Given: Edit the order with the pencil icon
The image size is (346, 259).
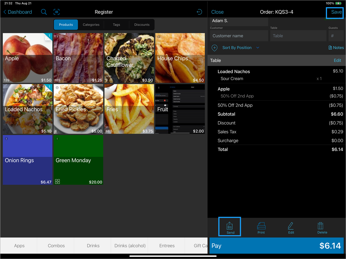Looking at the screenshot, I should tap(291, 228).
